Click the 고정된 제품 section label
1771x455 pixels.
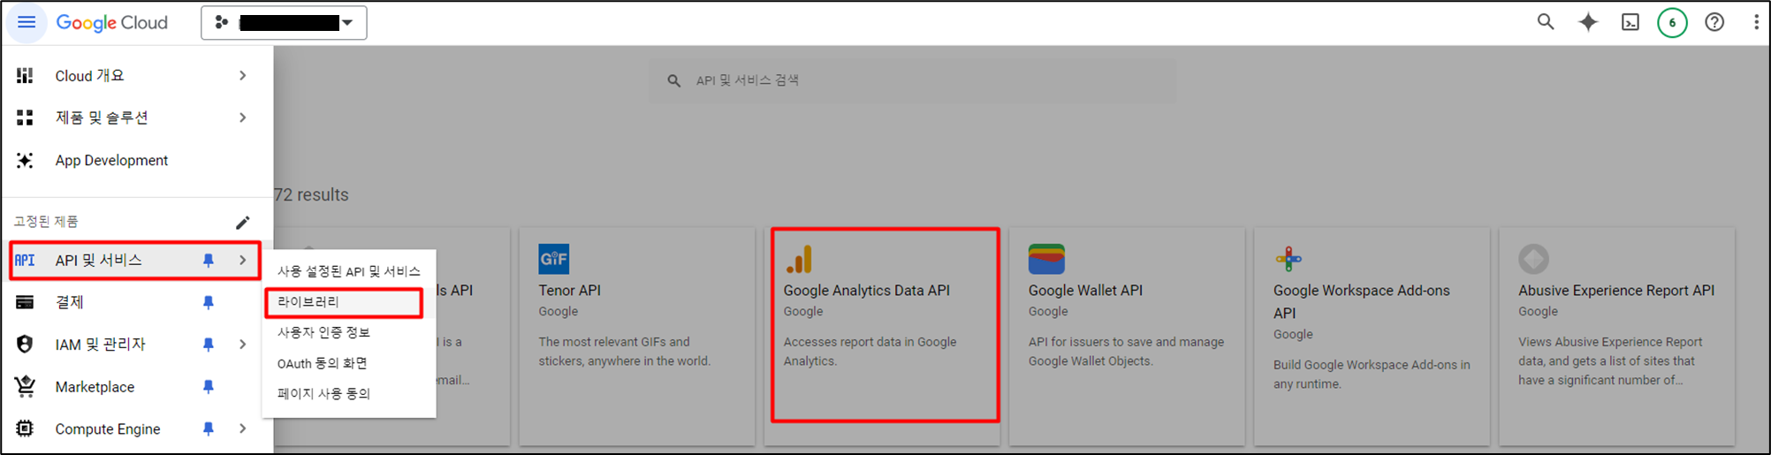[46, 222]
